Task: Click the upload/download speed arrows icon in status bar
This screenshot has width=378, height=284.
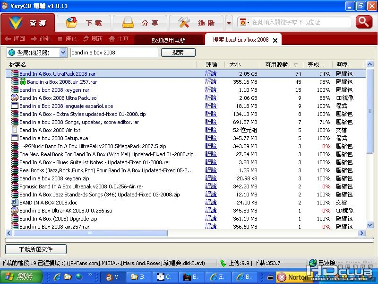Action: point(223,263)
